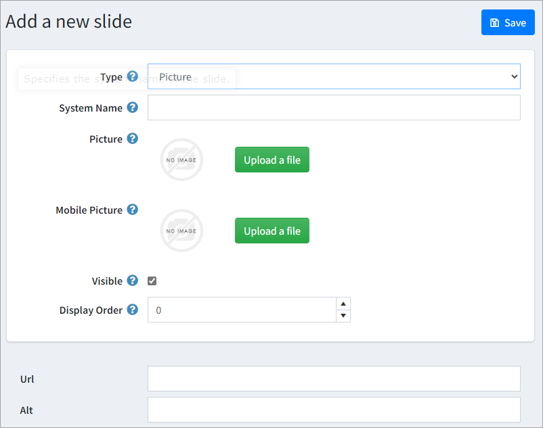Click the System Name help icon
This screenshot has width=543, height=428.
click(x=133, y=108)
